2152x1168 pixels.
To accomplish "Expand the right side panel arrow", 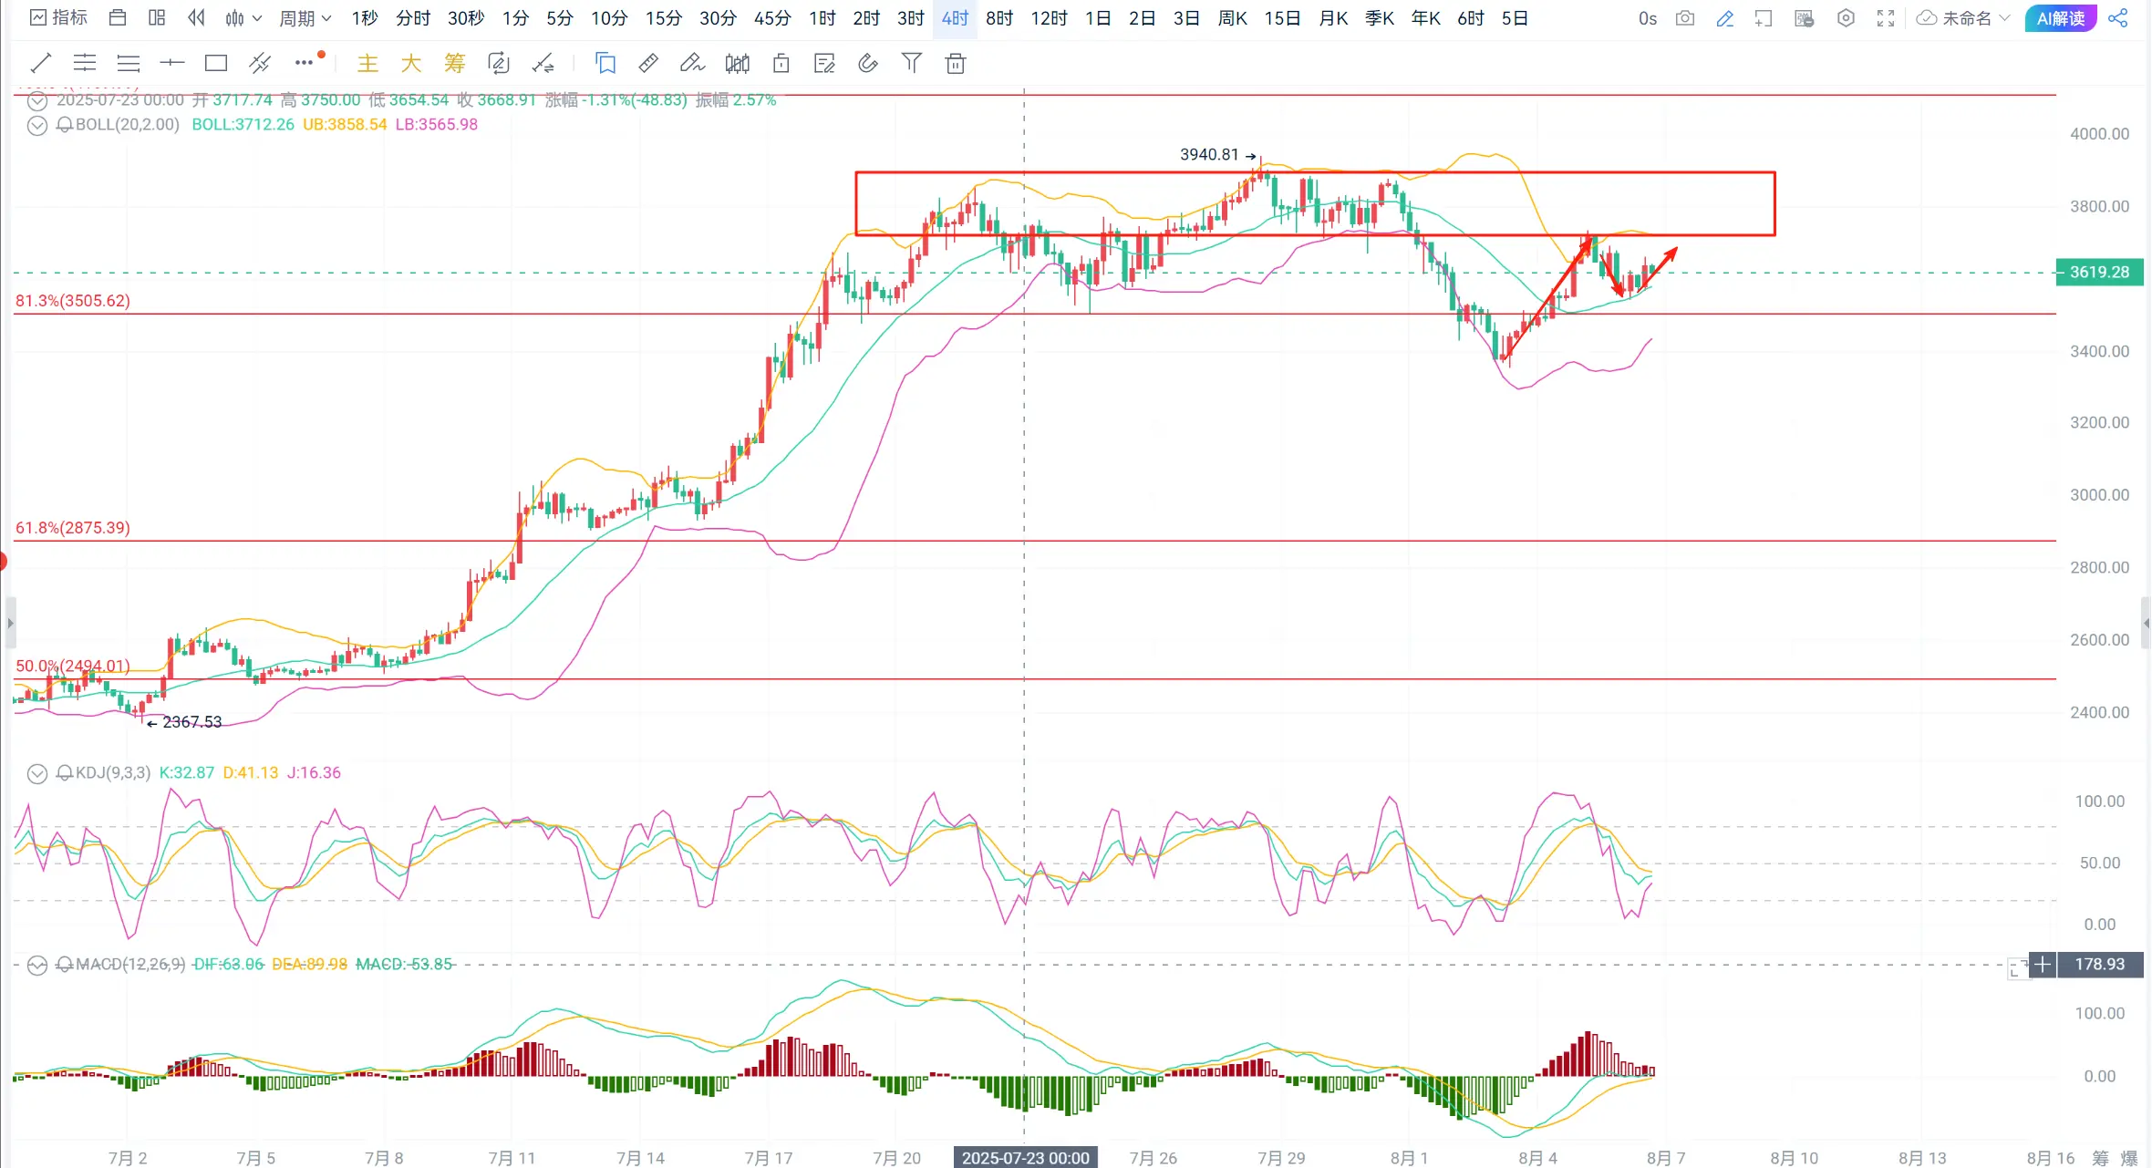I will coord(2147,624).
